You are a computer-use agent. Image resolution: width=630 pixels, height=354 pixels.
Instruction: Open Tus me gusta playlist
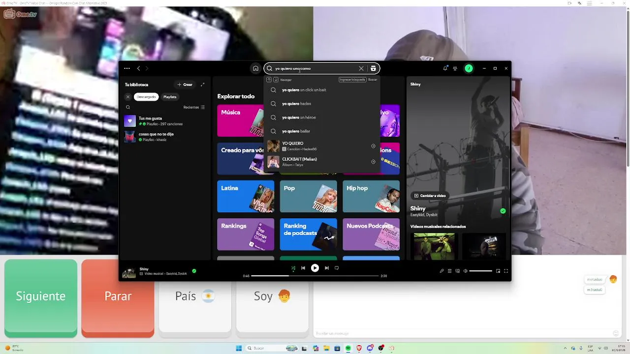(x=165, y=121)
